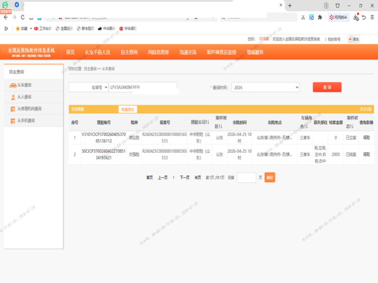Open the 案件调查及追偿 menu
The image size is (378, 283).
click(x=221, y=52)
